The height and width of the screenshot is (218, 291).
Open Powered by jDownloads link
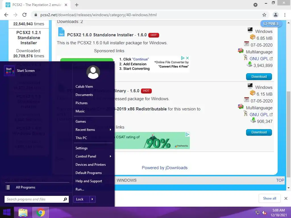pos(165,167)
